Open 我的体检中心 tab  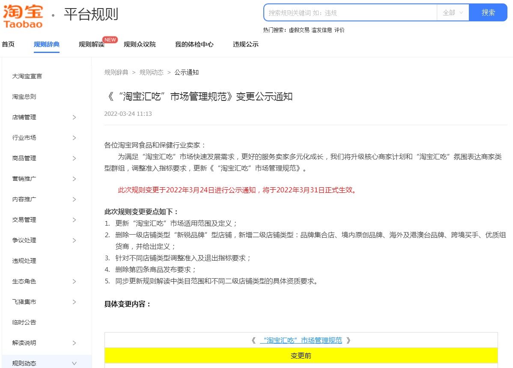pyautogui.click(x=194, y=44)
